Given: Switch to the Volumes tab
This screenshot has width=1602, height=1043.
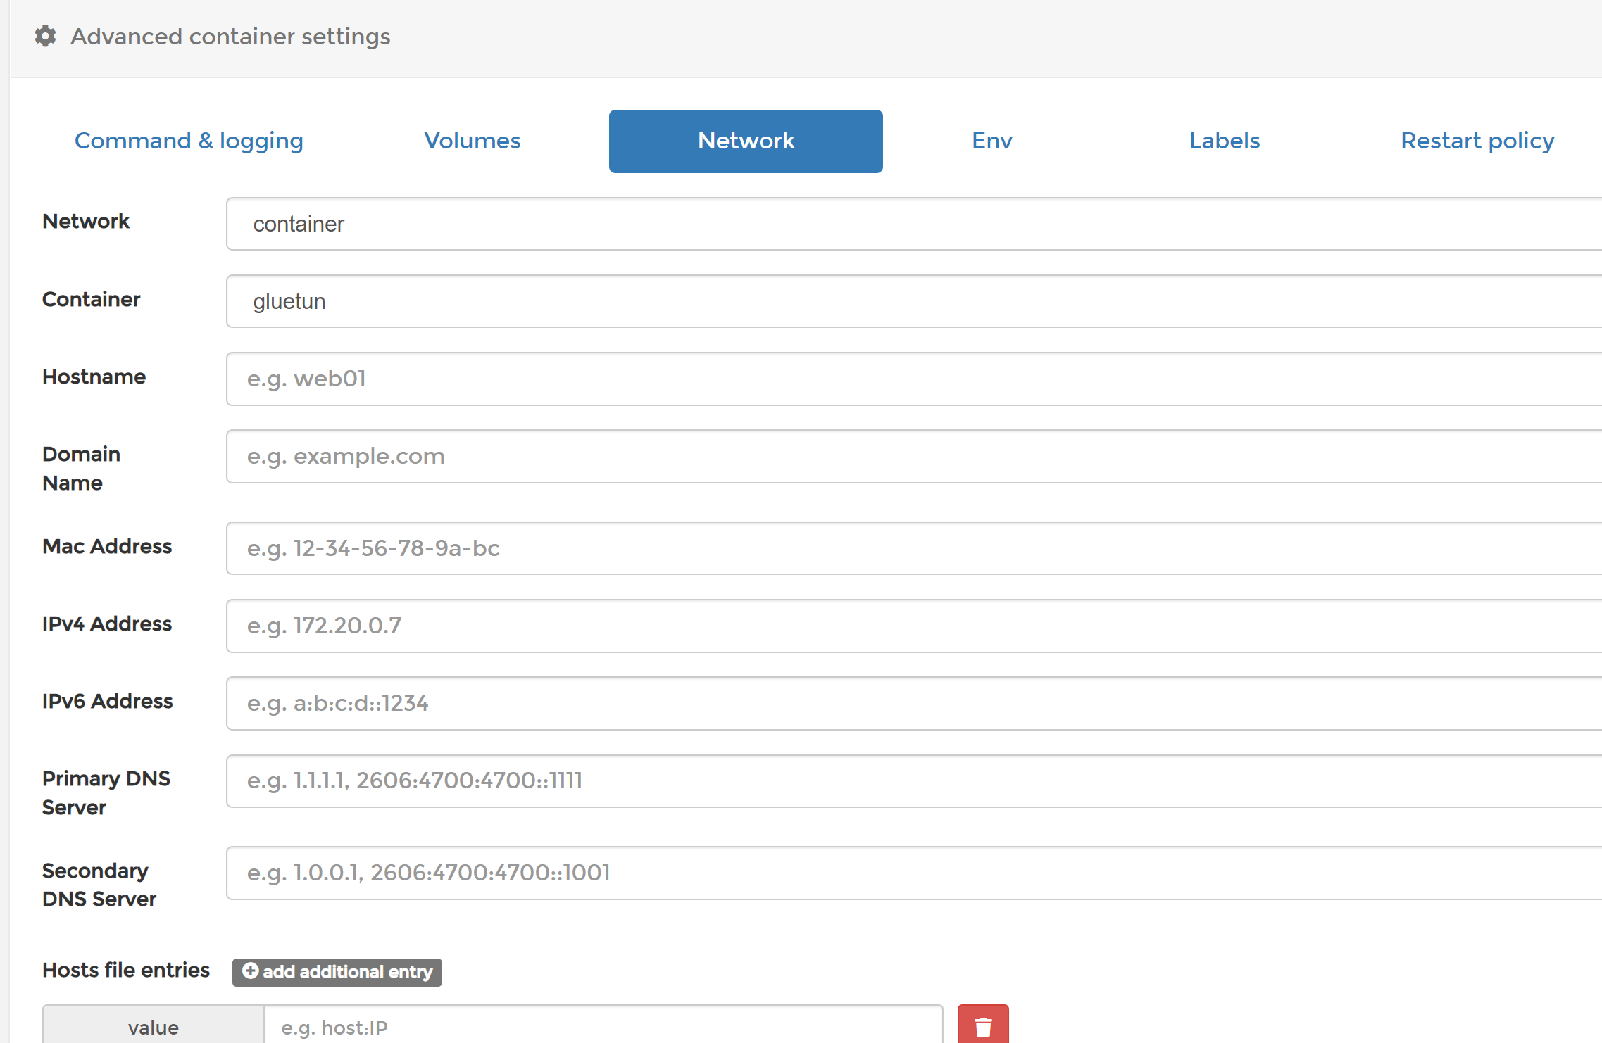Looking at the screenshot, I should pos(472,141).
